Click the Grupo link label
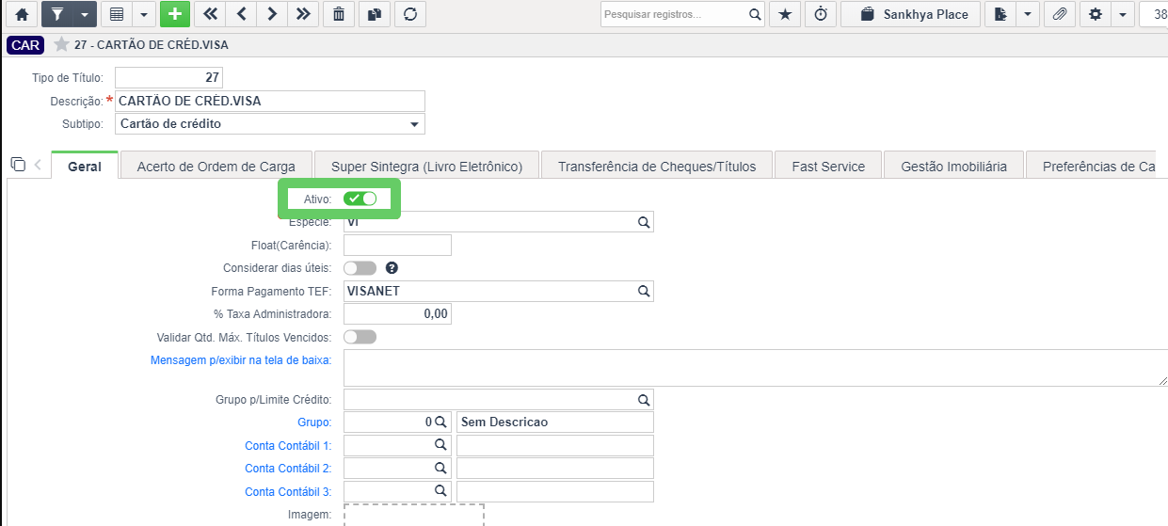The height and width of the screenshot is (526, 1168). tap(314, 422)
